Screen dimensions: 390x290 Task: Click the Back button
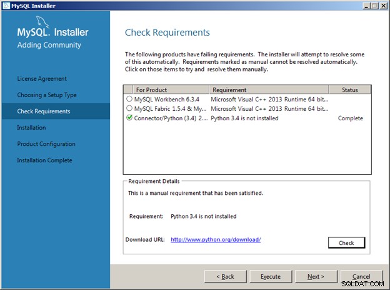click(226, 277)
